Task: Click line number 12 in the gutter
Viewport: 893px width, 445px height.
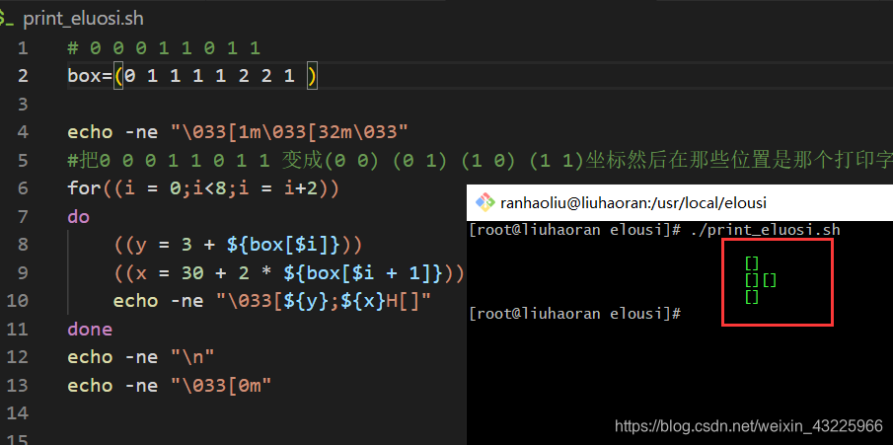Action: coord(17,357)
